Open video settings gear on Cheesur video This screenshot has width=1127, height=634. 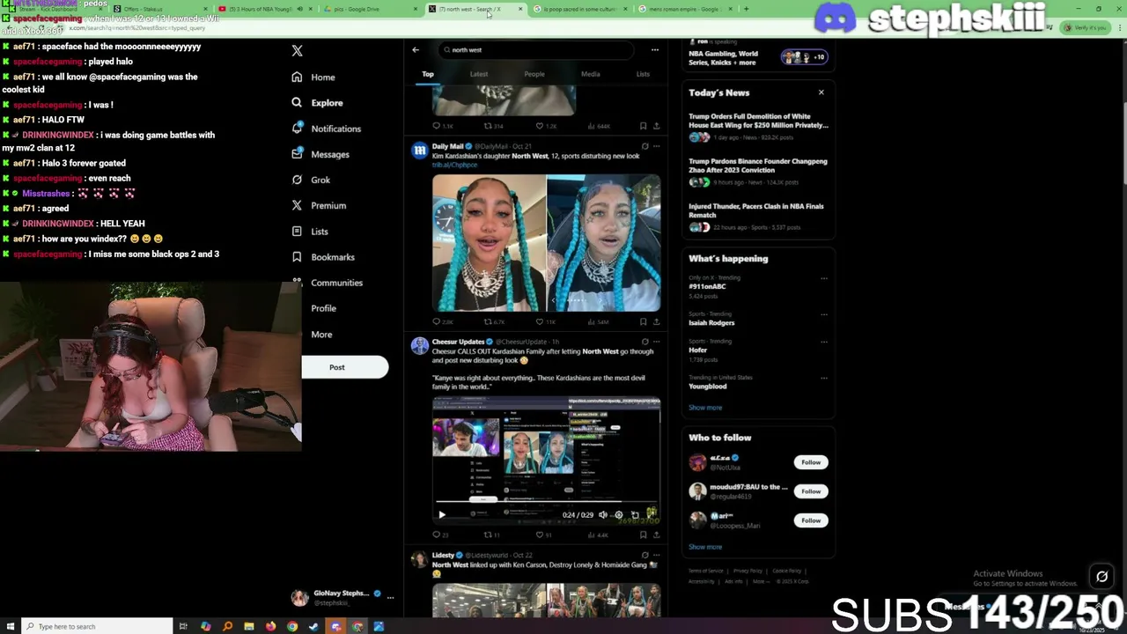pyautogui.click(x=618, y=514)
